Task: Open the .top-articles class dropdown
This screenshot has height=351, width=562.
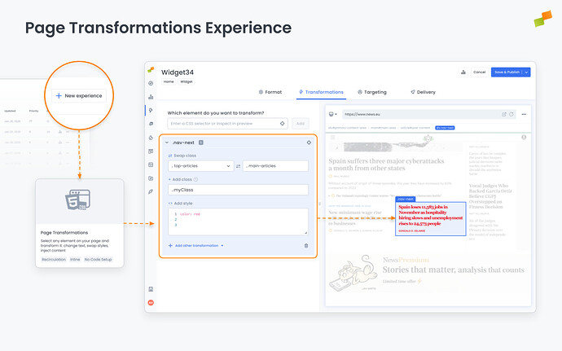Action: point(200,166)
